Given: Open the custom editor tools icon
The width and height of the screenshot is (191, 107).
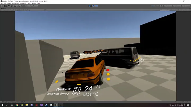Looking at the screenshot, I should (22, 6).
